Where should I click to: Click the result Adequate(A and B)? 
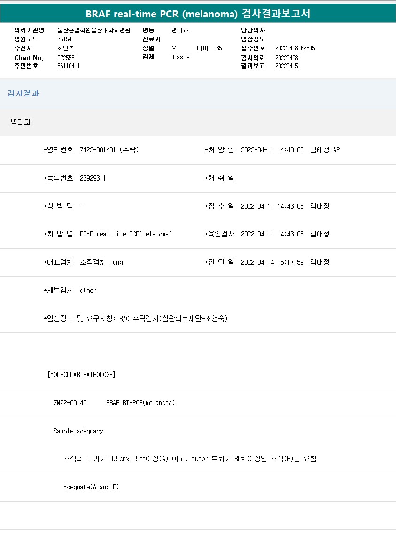(x=91, y=487)
